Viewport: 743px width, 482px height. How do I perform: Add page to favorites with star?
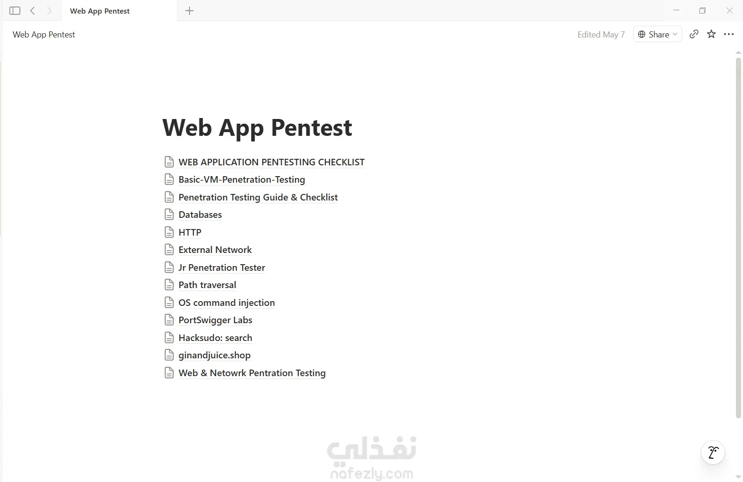[x=711, y=34]
